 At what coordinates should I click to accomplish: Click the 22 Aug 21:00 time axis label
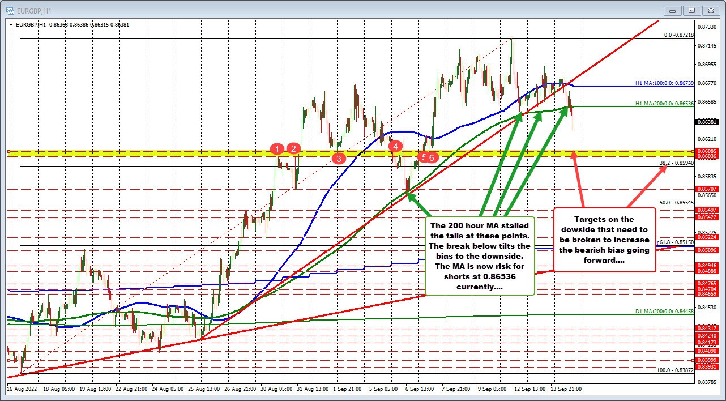pyautogui.click(x=130, y=390)
